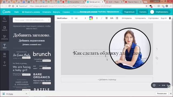Viewport: 173px width, 97px height.
Task: Toggle bold formatting
Action: click(x=97, y=18)
